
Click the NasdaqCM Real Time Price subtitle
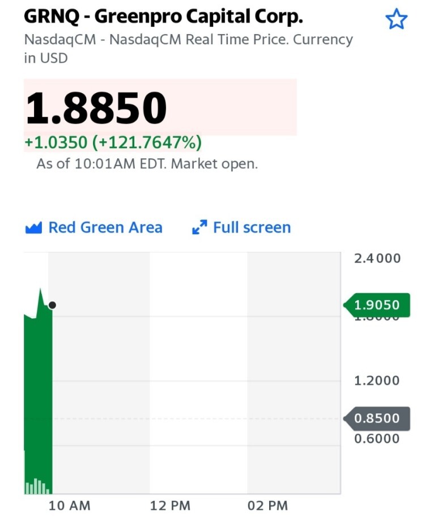pos(188,49)
